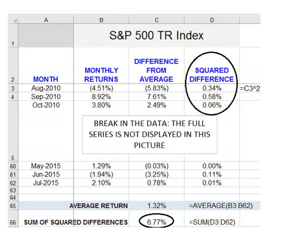Select column D header
This screenshot has width=292, height=251.
[x=212, y=20]
